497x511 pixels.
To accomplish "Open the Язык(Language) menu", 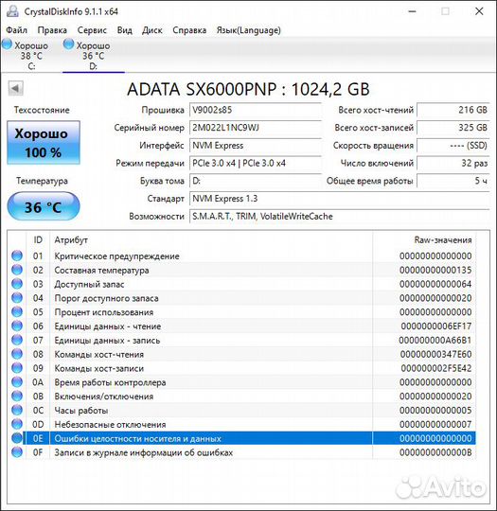I will click(x=248, y=30).
